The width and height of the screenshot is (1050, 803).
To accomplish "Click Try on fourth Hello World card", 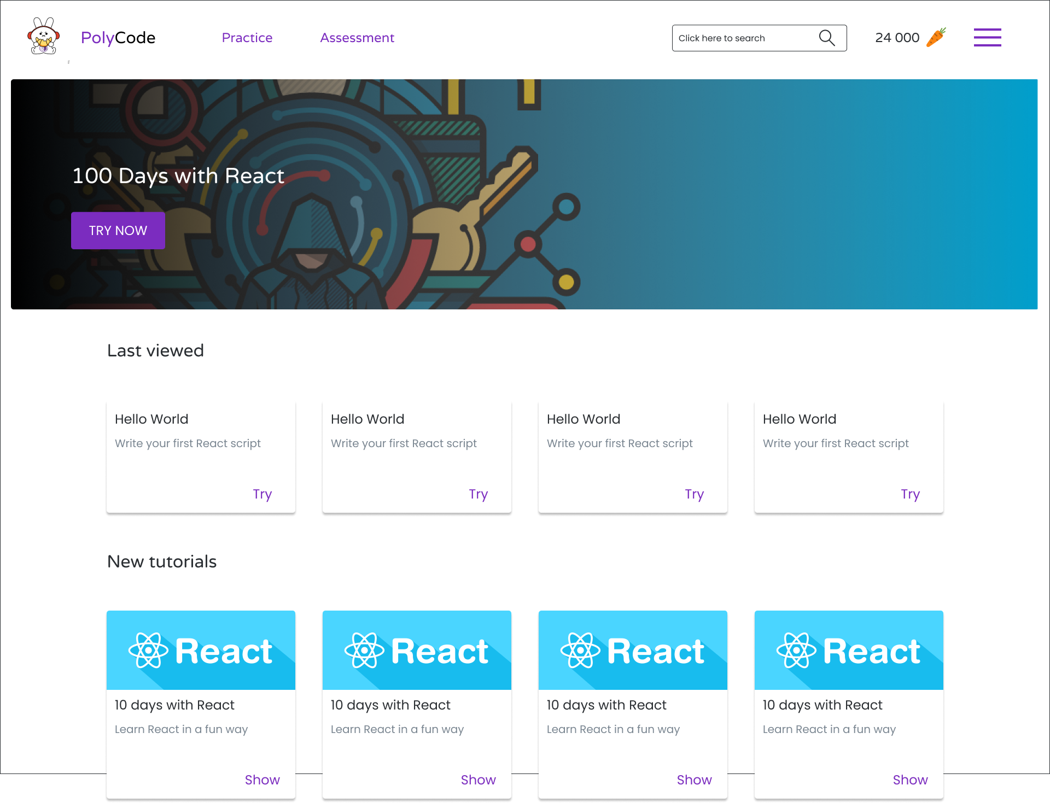I will pyautogui.click(x=910, y=494).
